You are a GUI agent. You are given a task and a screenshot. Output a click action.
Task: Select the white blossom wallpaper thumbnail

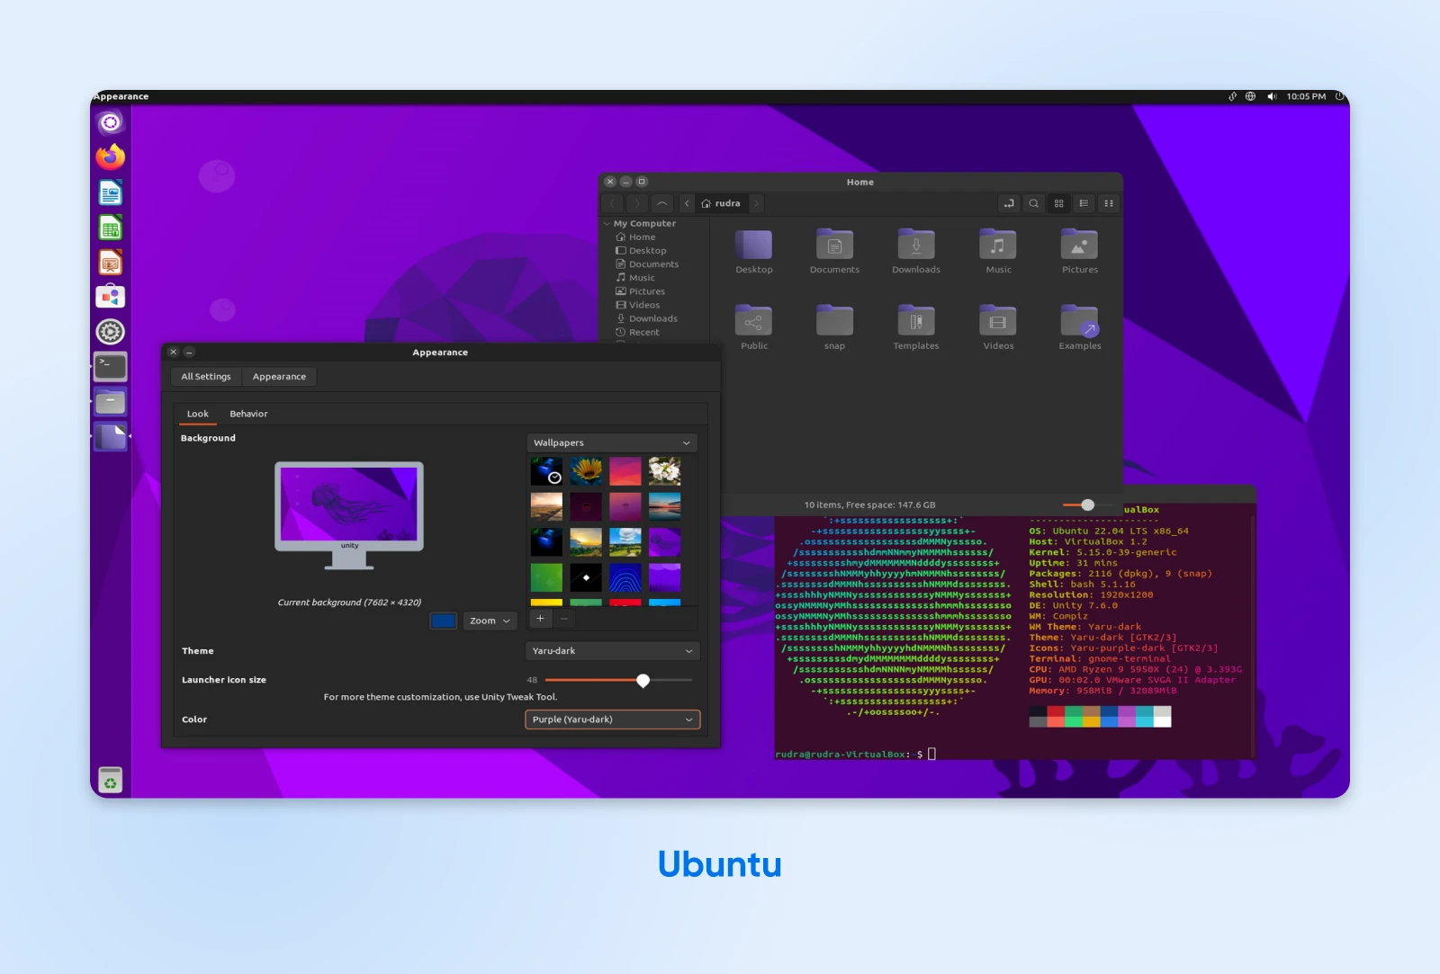[665, 471]
